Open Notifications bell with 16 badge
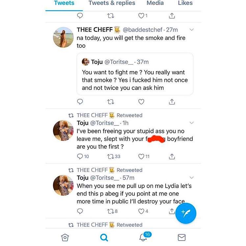Screen dimensions: 246x246 pos(143,237)
